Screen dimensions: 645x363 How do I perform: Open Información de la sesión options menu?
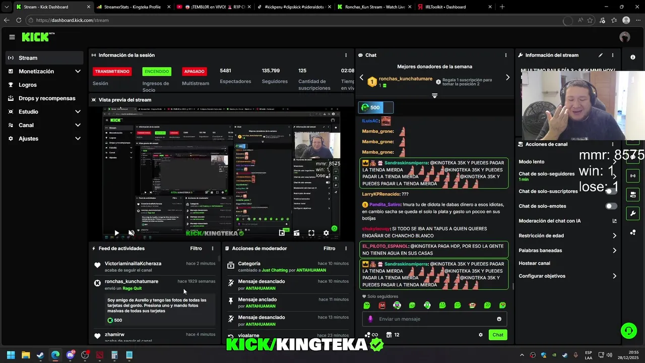pyautogui.click(x=346, y=55)
